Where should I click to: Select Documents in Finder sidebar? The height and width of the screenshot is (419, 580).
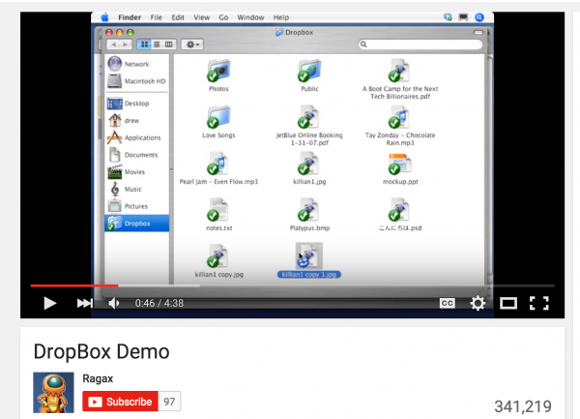pos(137,155)
